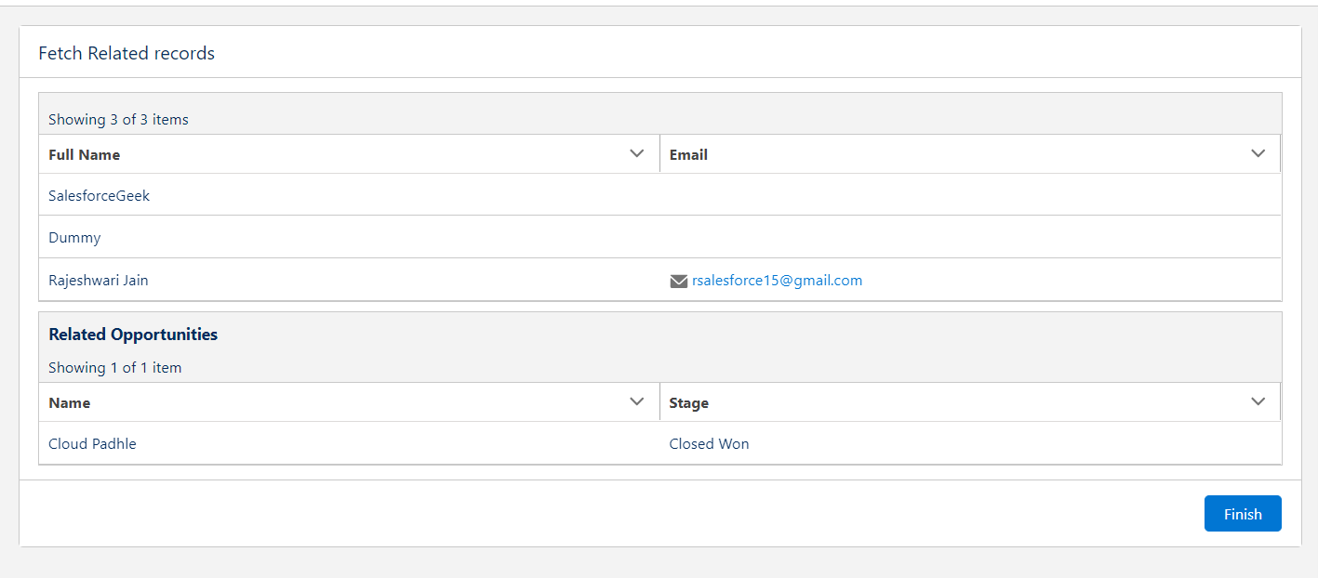Image resolution: width=1318 pixels, height=578 pixels.
Task: Open the Email column actions chevron
Action: tap(1258, 154)
